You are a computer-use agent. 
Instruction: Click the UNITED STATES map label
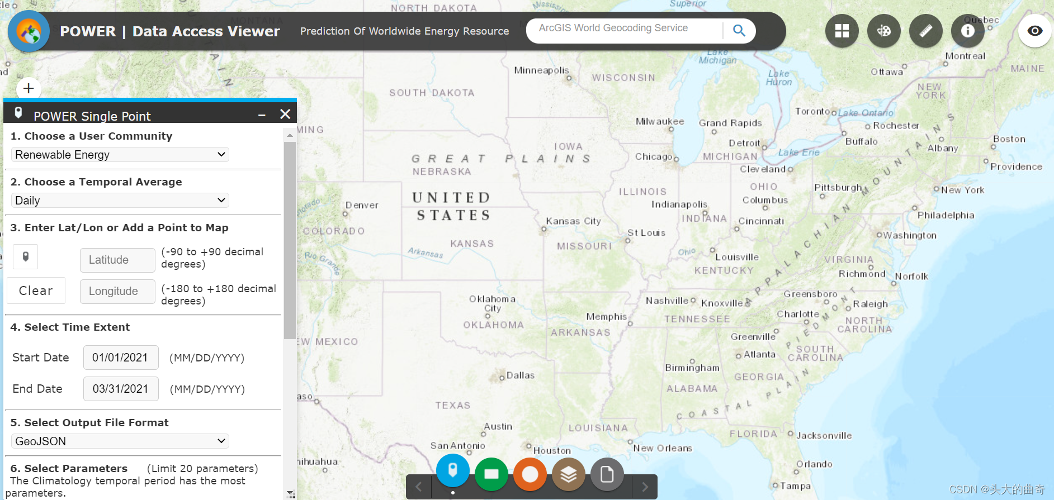coord(452,206)
